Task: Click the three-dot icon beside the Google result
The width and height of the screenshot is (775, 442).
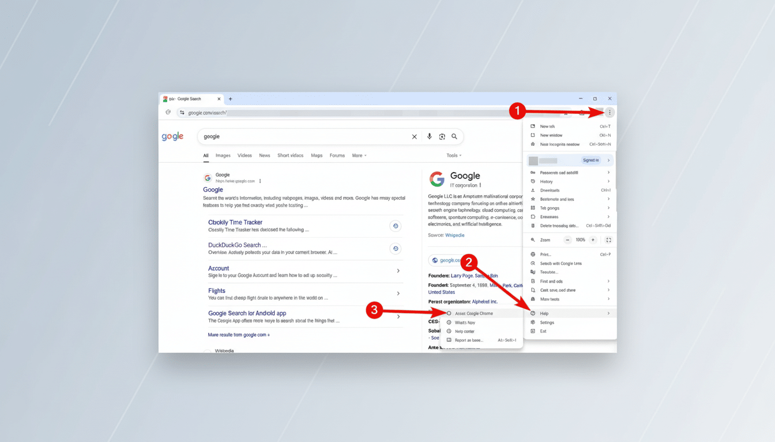Action: click(259, 180)
